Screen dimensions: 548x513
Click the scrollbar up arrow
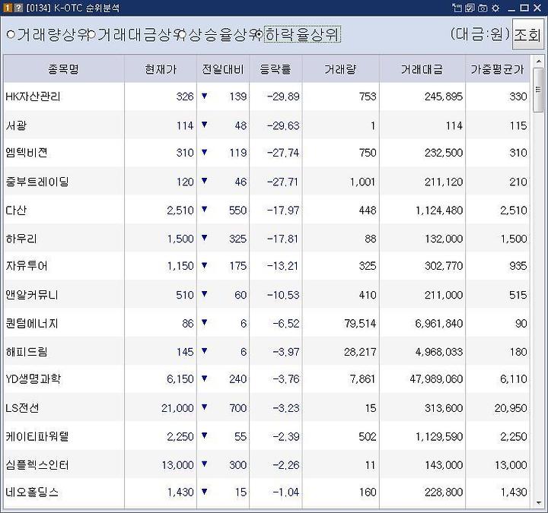tap(538, 62)
